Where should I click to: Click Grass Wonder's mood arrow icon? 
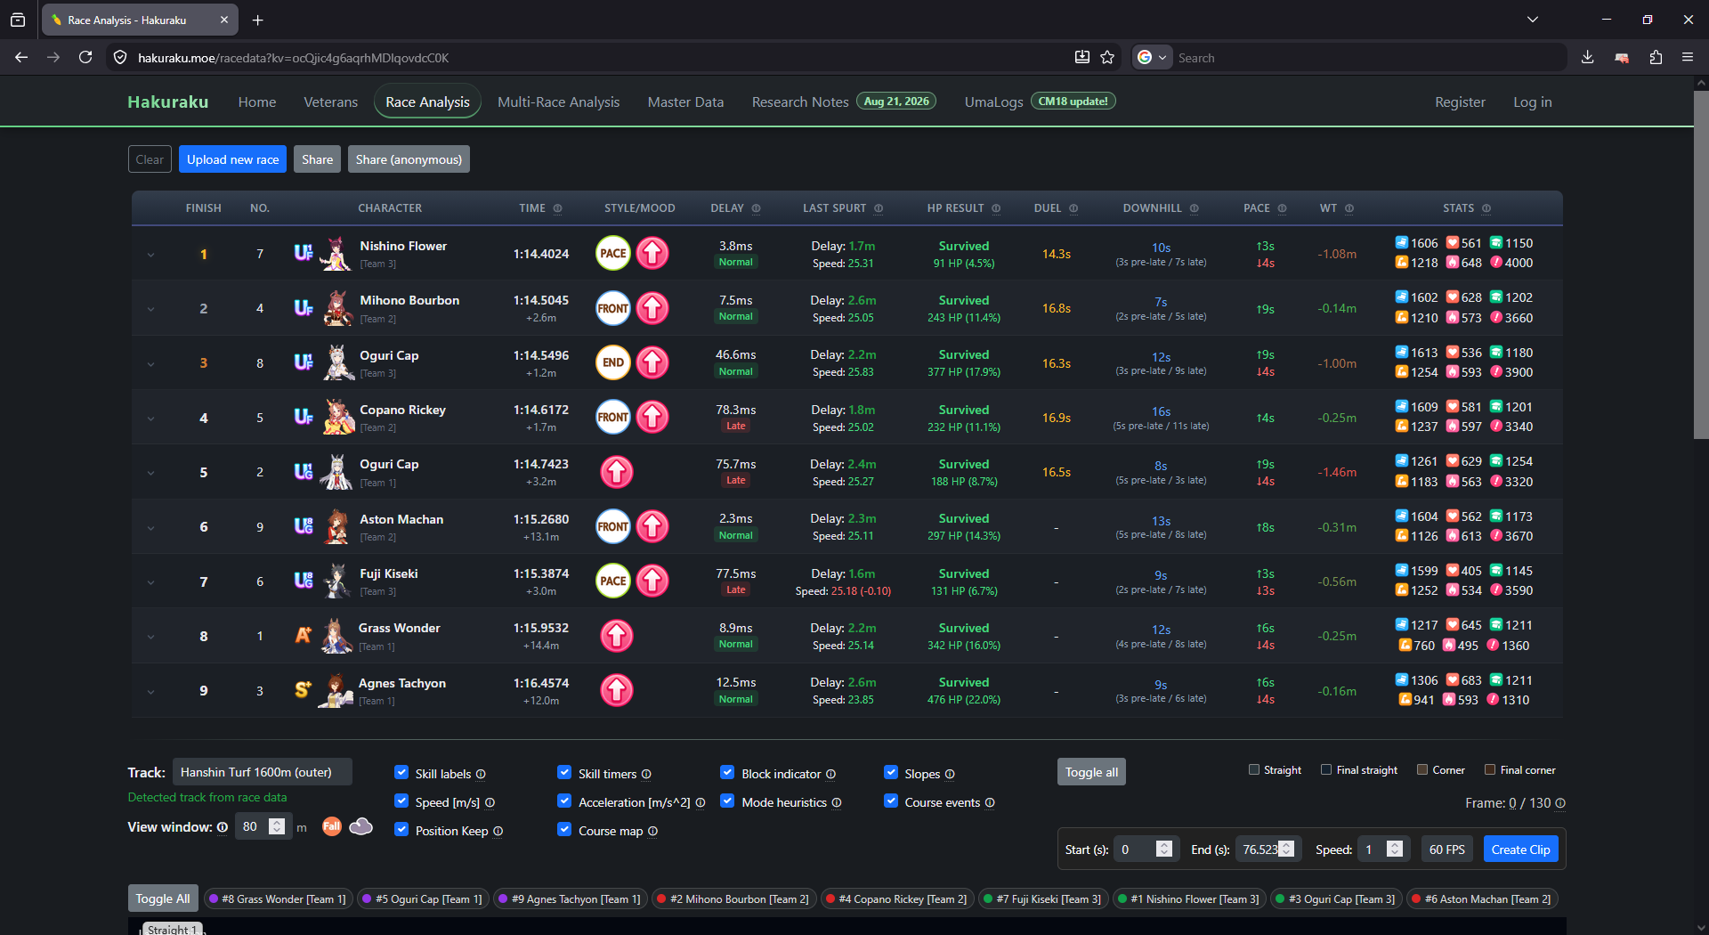617,636
